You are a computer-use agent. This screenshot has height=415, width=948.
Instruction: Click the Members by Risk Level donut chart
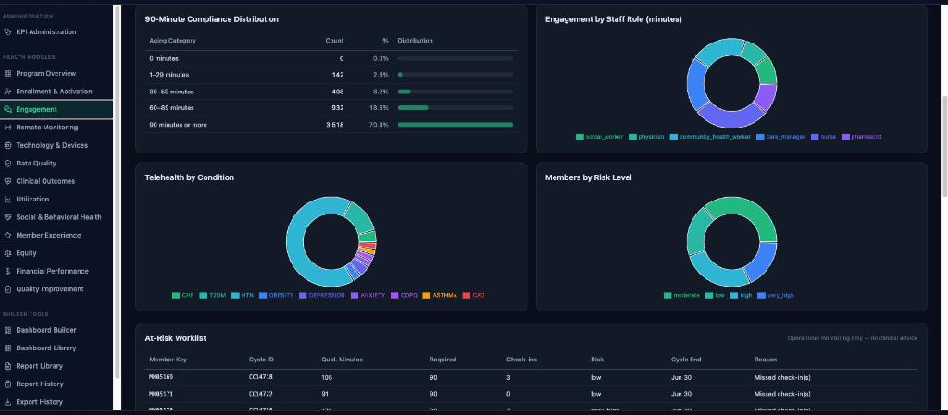pos(731,242)
